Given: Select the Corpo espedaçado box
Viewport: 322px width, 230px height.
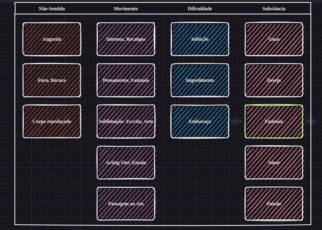Looking at the screenshot, I should [52, 121].
